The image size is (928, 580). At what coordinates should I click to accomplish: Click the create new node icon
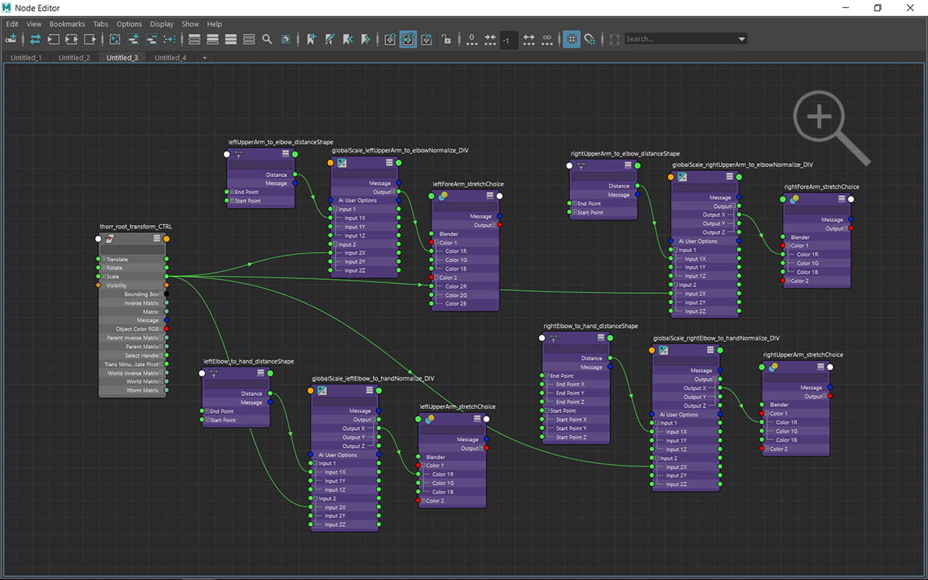pyautogui.click(x=11, y=39)
